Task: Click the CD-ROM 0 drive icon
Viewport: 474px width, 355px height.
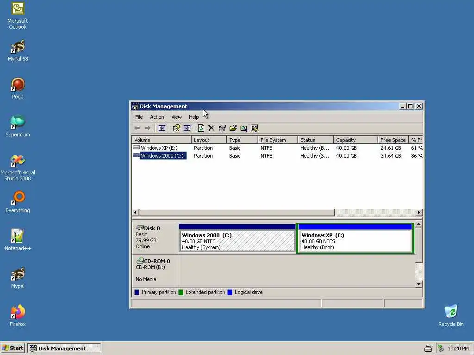Action: pos(140,260)
